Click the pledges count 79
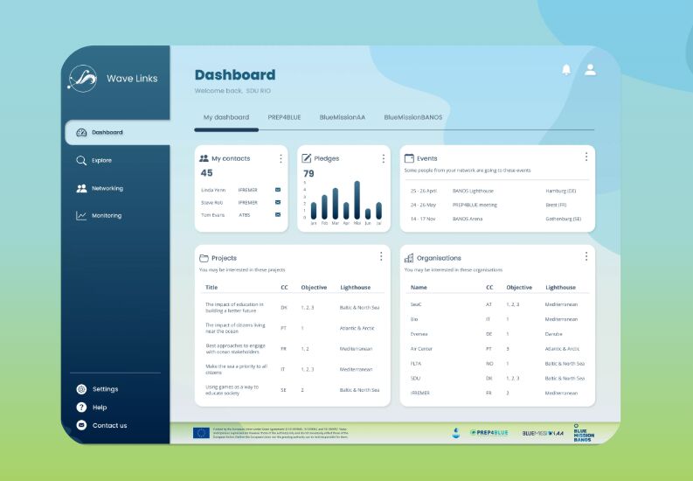 (x=309, y=174)
